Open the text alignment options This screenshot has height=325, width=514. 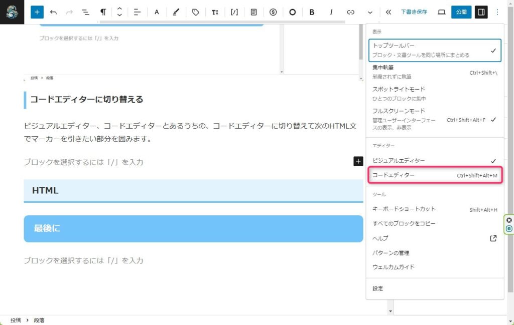coord(137,12)
